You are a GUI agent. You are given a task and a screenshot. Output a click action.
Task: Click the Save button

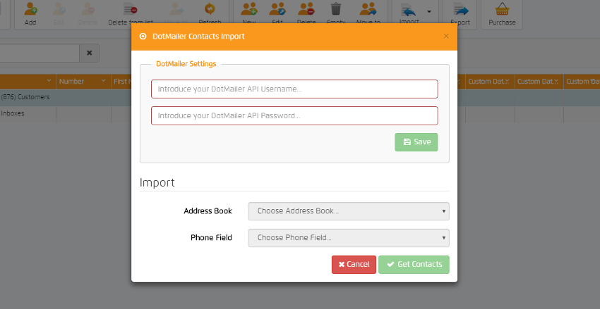pos(416,142)
